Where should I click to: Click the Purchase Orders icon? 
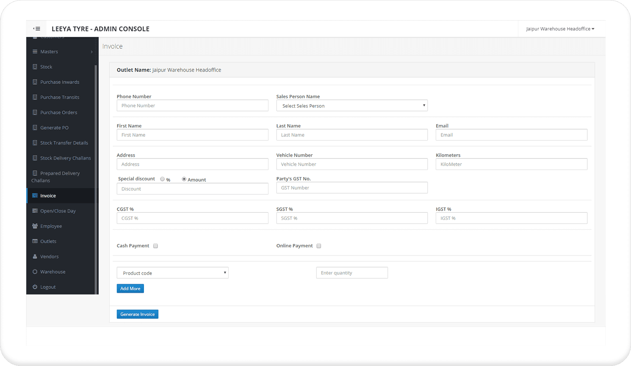pyautogui.click(x=35, y=113)
